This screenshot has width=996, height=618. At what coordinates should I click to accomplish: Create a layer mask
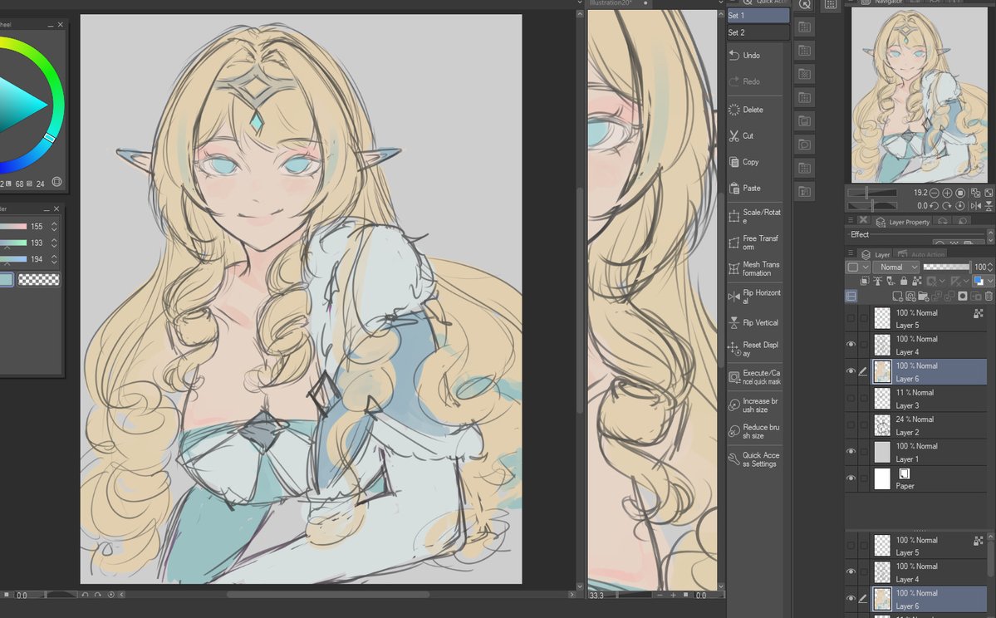(x=962, y=296)
